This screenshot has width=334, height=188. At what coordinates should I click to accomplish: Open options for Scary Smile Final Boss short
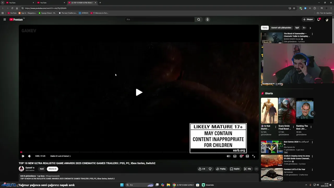(x=293, y=127)
